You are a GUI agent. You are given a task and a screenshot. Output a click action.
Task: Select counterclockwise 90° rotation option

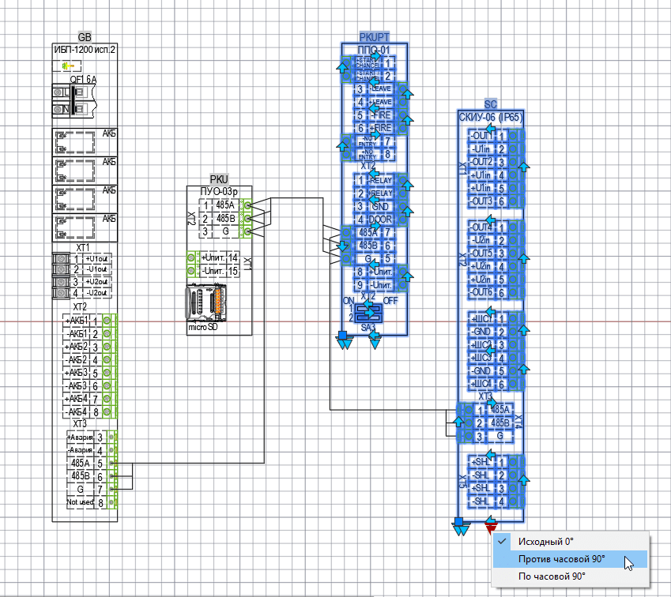click(x=561, y=559)
